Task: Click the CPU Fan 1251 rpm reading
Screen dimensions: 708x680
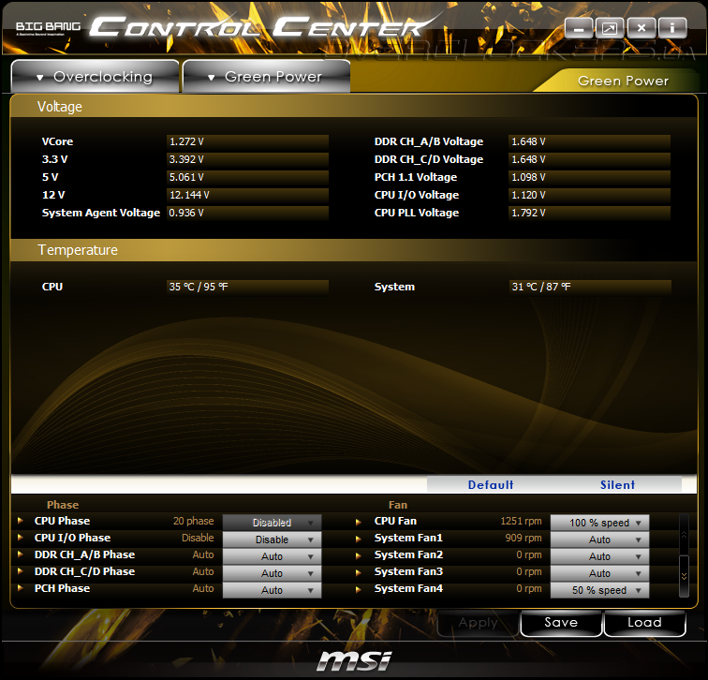Action: [x=521, y=521]
